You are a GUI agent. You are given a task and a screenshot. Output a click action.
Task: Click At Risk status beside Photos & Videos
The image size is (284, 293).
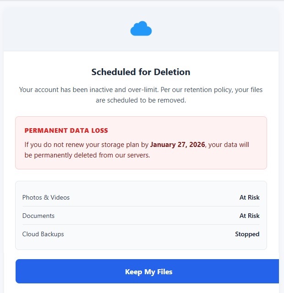point(249,197)
